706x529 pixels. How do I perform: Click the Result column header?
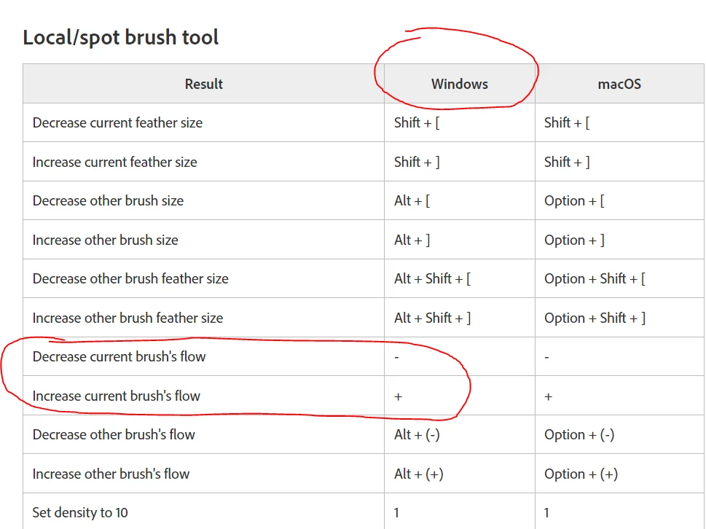pyautogui.click(x=203, y=84)
